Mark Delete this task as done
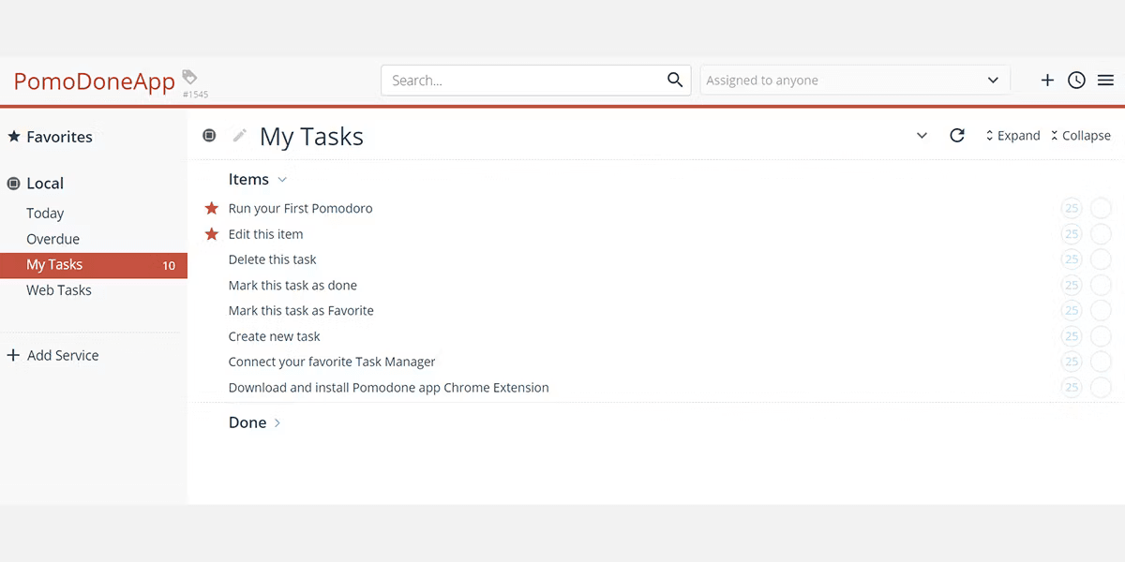 pyautogui.click(x=1102, y=259)
